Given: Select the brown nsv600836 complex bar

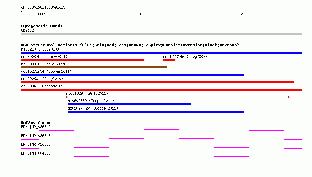Looking at the screenshot, I should pos(94,67).
